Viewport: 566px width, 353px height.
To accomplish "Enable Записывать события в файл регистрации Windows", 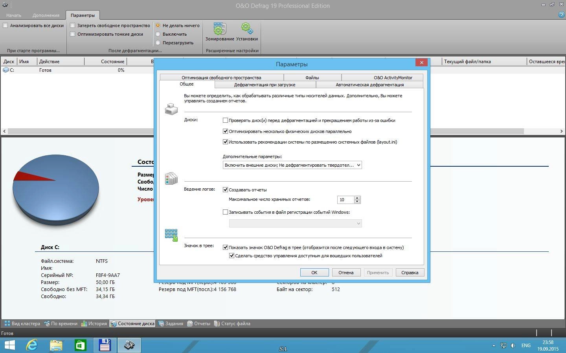I will click(225, 212).
